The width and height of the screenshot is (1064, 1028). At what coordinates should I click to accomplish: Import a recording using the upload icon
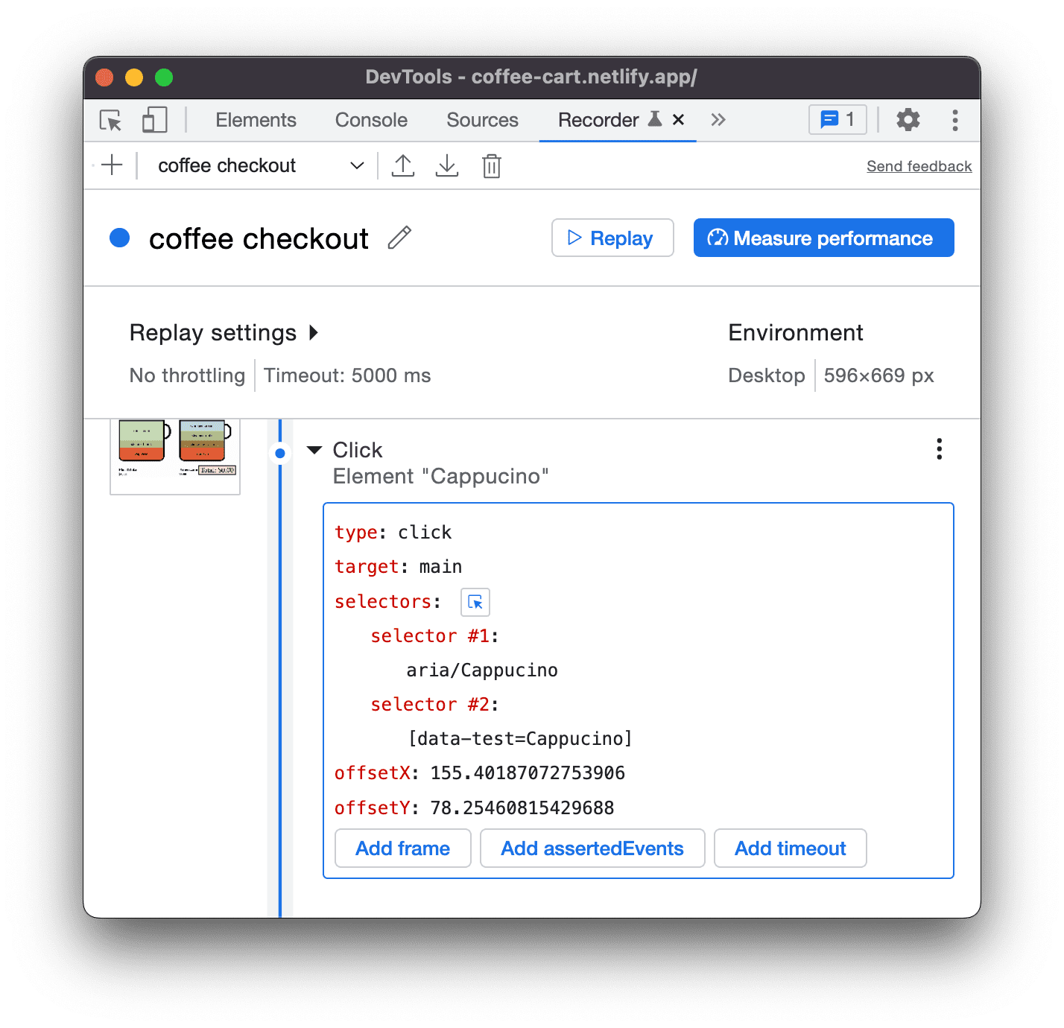click(x=403, y=165)
